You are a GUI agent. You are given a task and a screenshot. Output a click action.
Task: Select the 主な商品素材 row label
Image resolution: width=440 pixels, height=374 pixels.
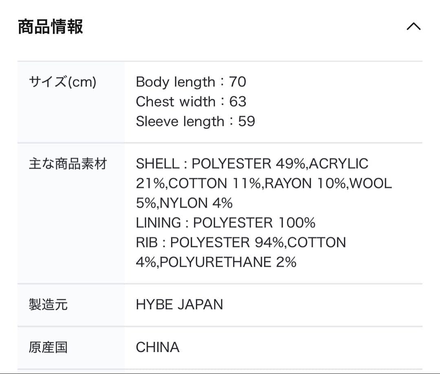point(68,164)
